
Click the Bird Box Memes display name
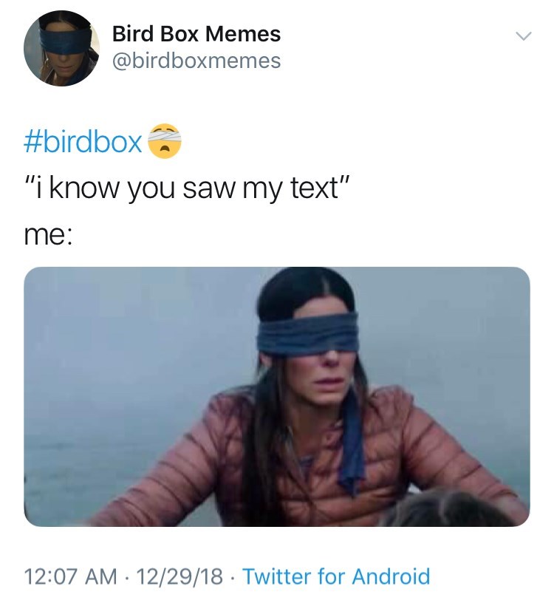[196, 34]
